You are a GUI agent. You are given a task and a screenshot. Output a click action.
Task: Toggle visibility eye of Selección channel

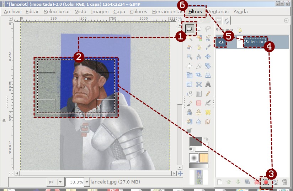tap(222, 42)
